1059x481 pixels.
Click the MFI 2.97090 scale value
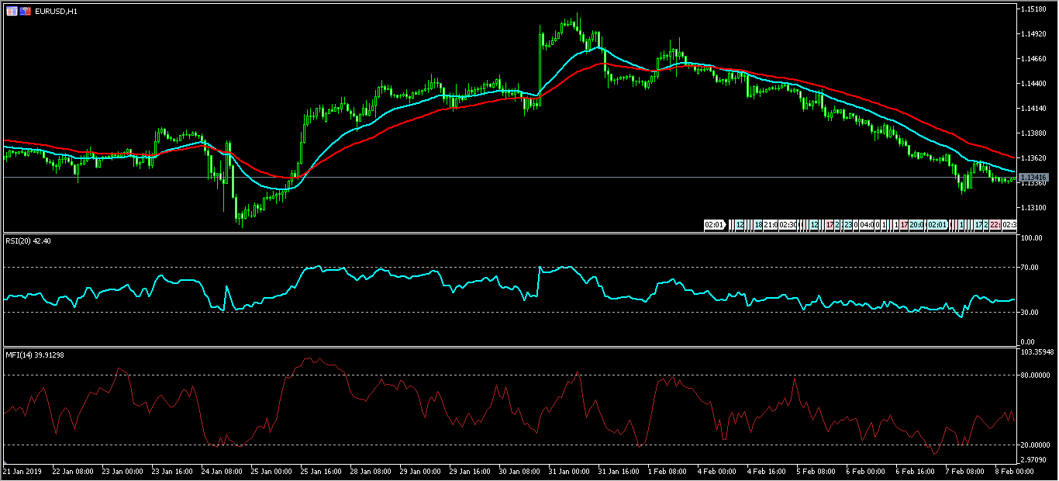(x=1035, y=460)
